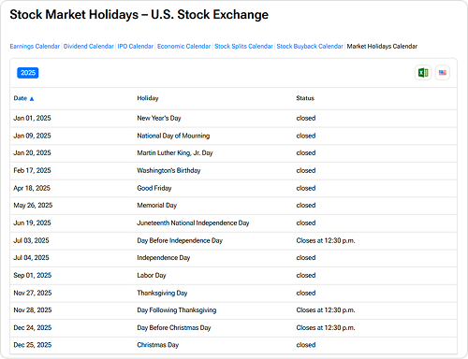468x359 pixels.
Task: Select the Good Friday holiday row
Action: pyautogui.click(x=233, y=188)
